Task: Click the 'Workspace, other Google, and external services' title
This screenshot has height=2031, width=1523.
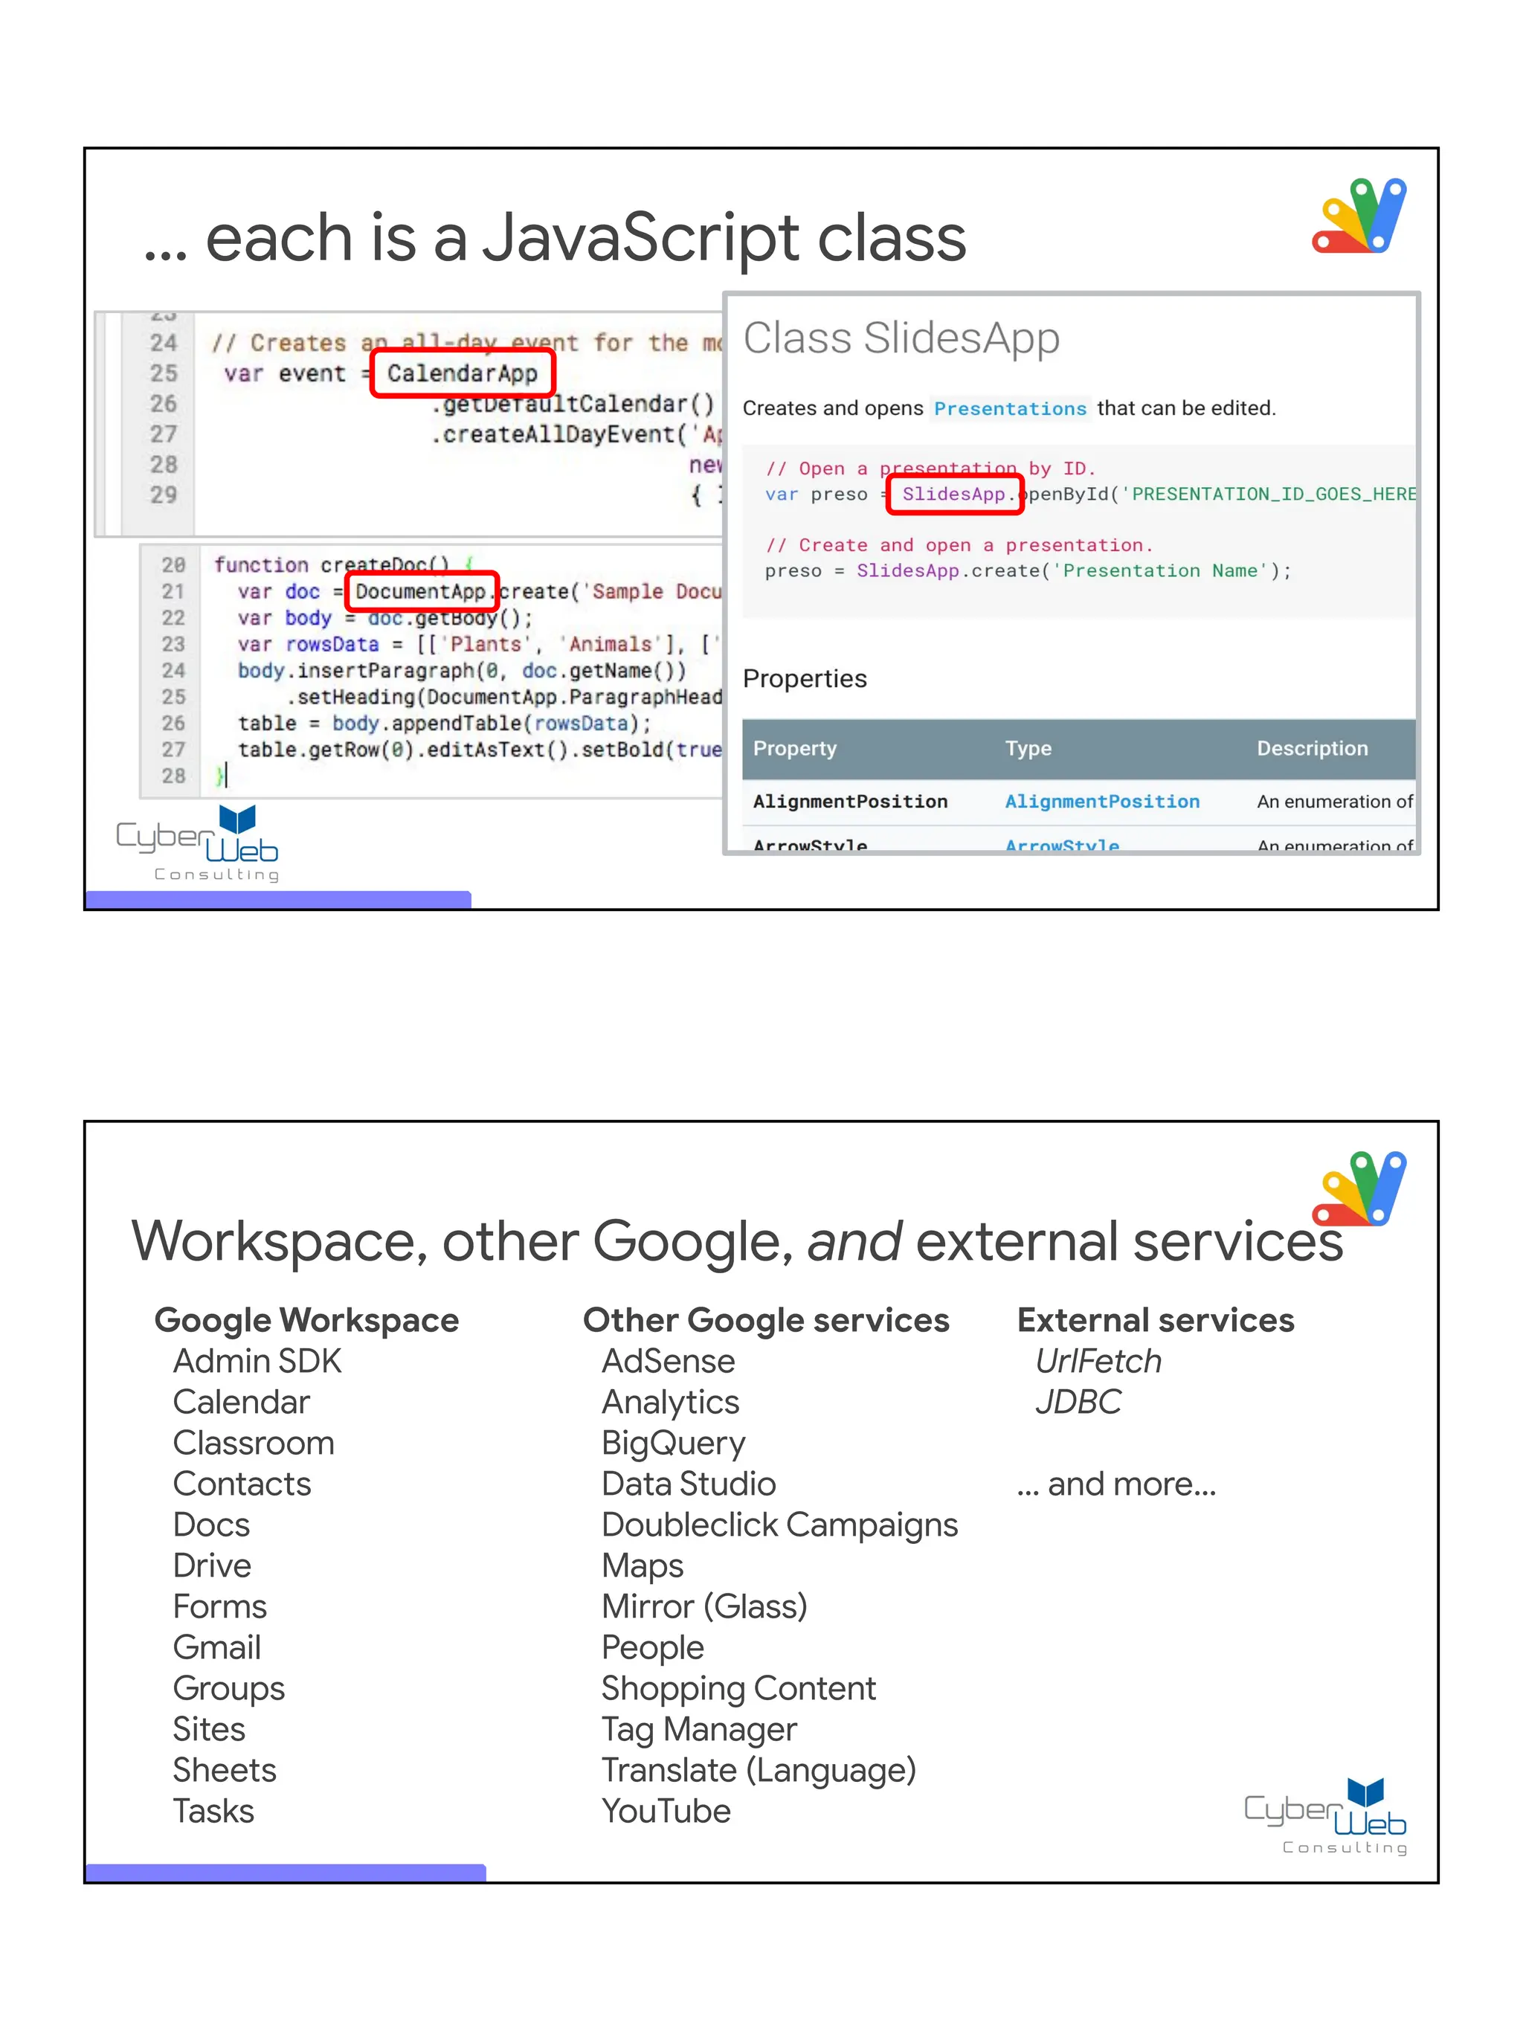Action: 737,1241
